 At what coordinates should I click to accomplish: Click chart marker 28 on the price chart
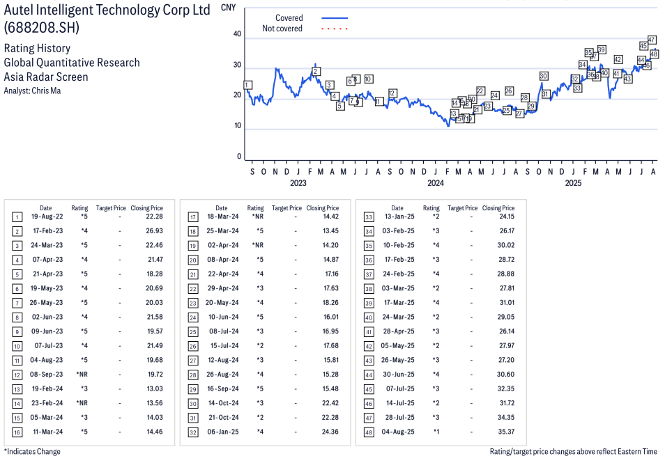tap(525, 97)
